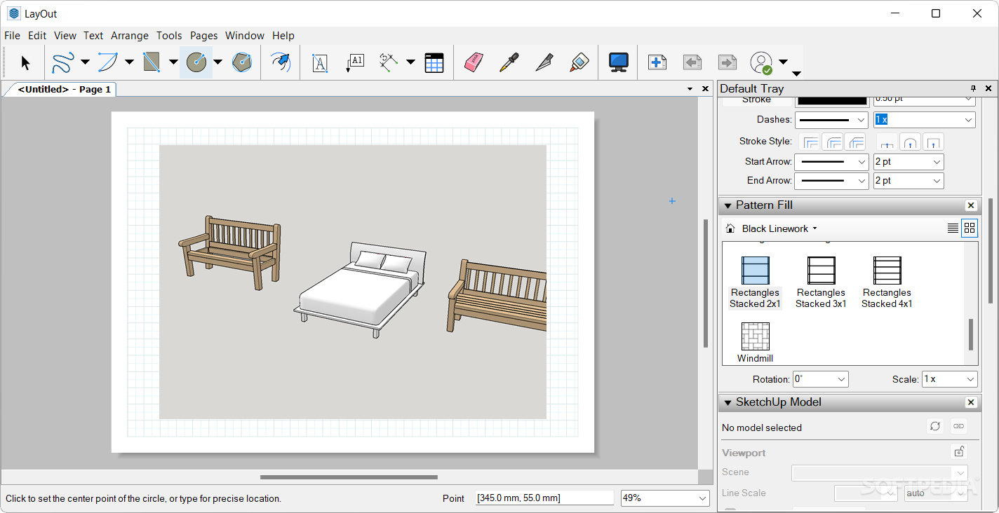The height and width of the screenshot is (513, 999).
Task: Choose the Freehand line tool
Action: [x=63, y=63]
